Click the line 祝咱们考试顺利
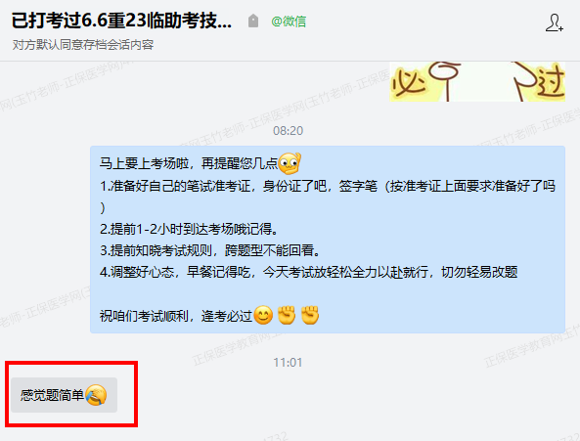The width and height of the screenshot is (580, 441). point(209,316)
